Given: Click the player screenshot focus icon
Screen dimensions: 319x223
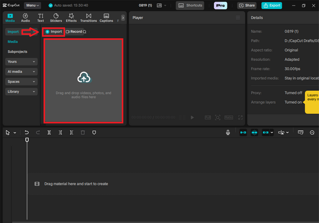Looking at the screenshot, I should pos(218,118).
